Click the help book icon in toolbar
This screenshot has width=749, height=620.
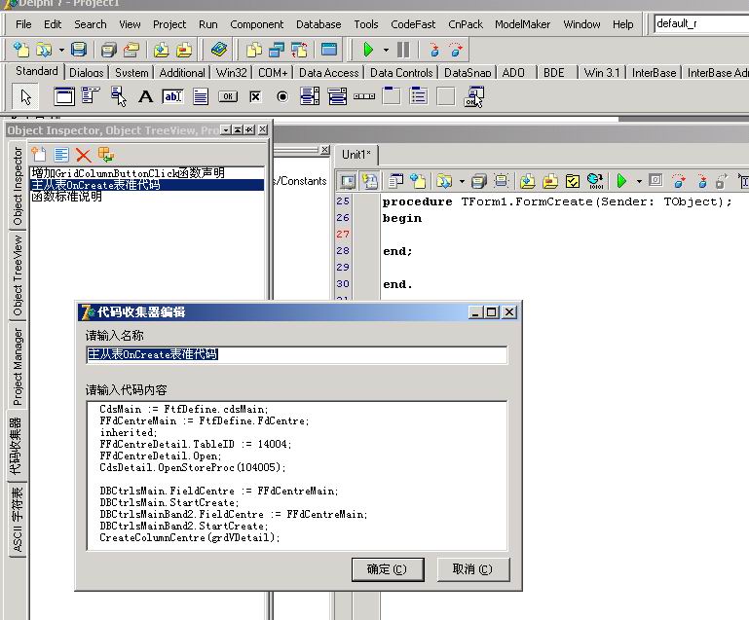[x=218, y=50]
